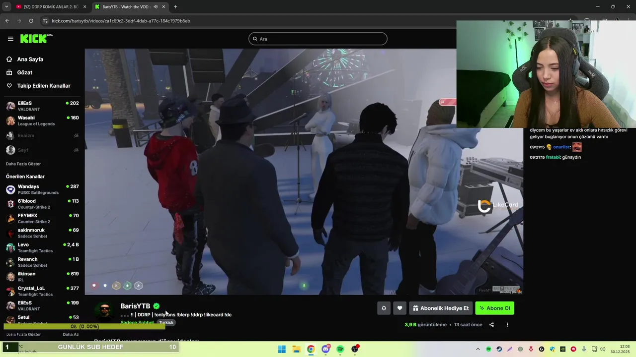Viewport: 636px width, 357px height.
Task: Focus the Ara search field
Action: pos(318,39)
